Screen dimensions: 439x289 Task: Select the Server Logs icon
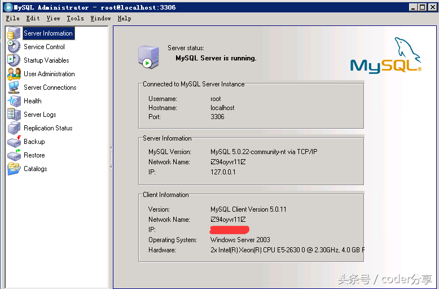click(14, 115)
